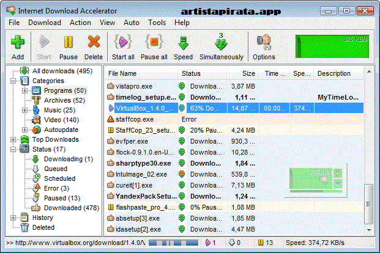This screenshot has width=380, height=253.
Task: Sort by Speed column header
Action: [302, 73]
